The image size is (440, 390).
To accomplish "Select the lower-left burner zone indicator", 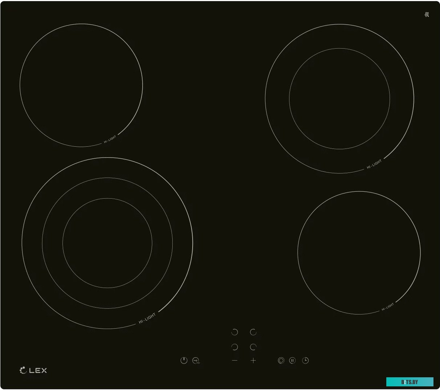I will click(234, 346).
